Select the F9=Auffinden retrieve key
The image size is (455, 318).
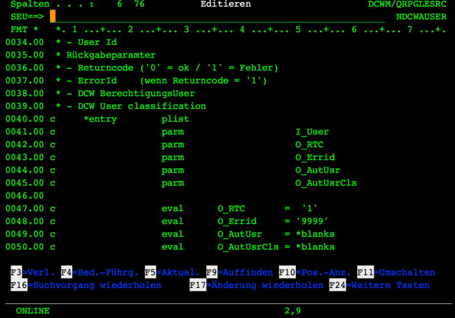point(239,273)
